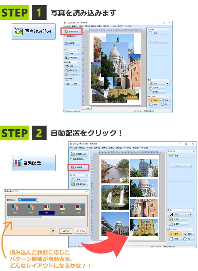Image resolution: width=198 pixels, height=271 pixels.
Task: Click キャンセル in 写真自動レイアウト dialog
Action: [x=80, y=231]
